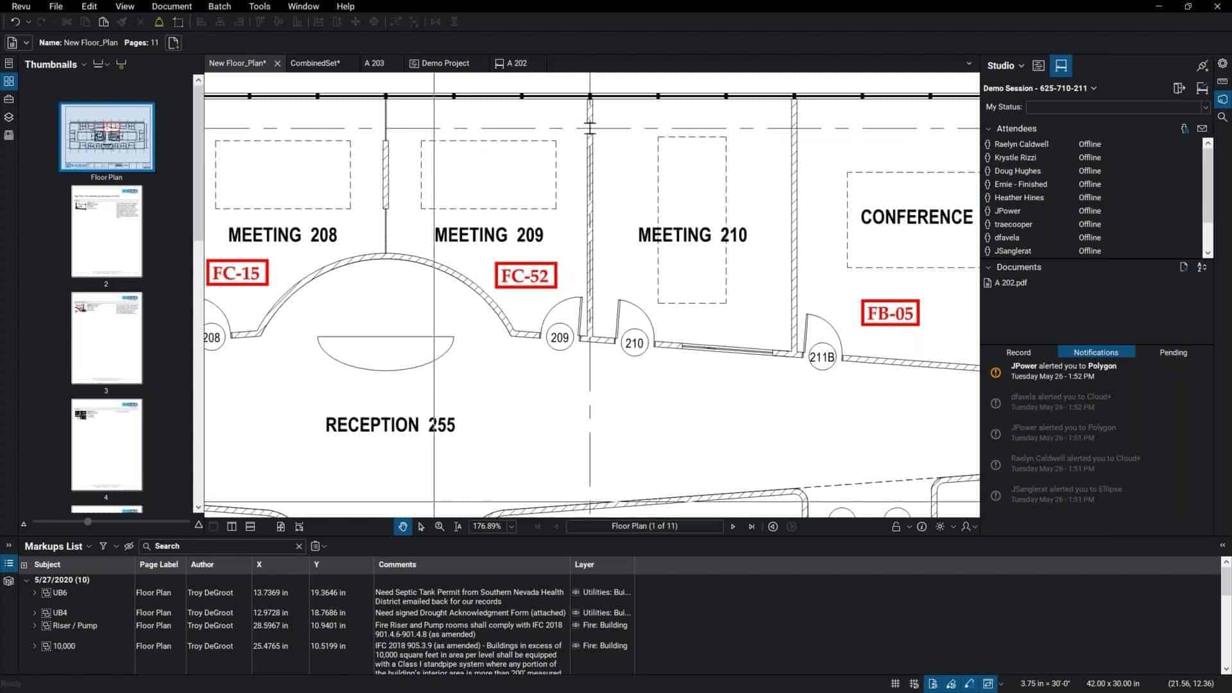The width and height of the screenshot is (1232, 693).
Task: Select the Text Select tool
Action: (x=458, y=526)
